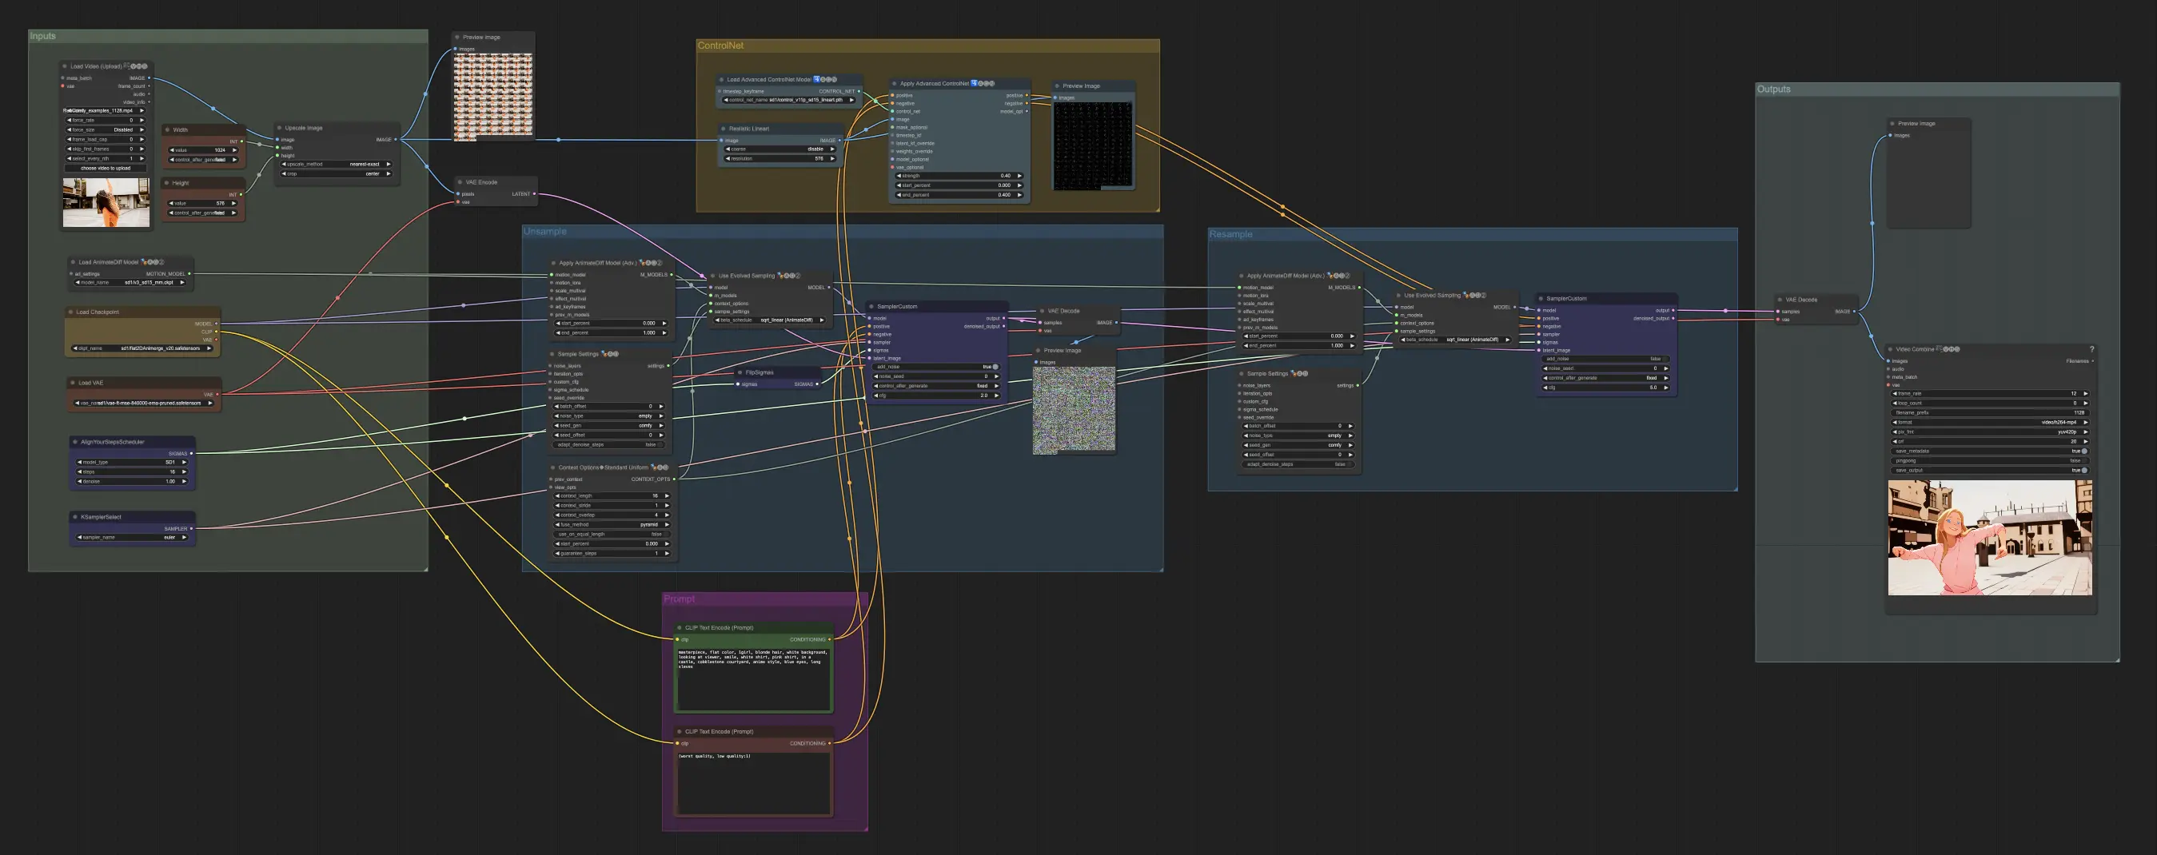Select the Resample group title
Image resolution: width=2157 pixels, height=855 pixels.
(1231, 234)
